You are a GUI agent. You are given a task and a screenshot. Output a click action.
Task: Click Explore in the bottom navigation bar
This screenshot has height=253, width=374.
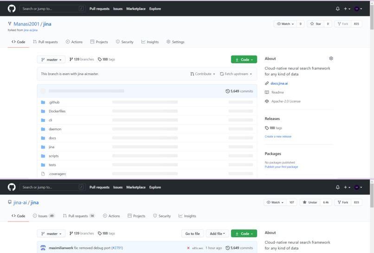pyautogui.click(x=155, y=187)
